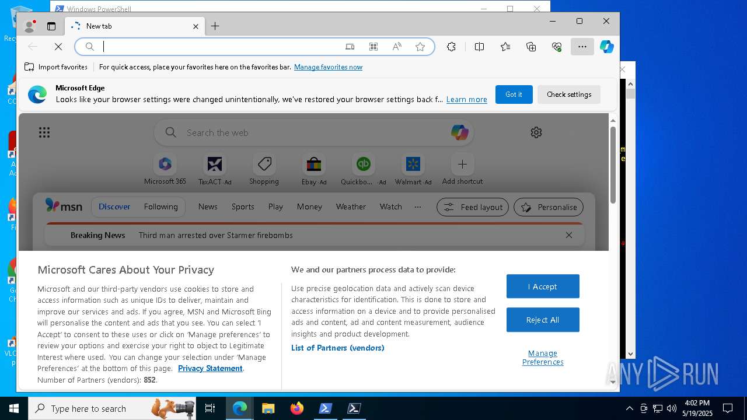This screenshot has width=747, height=420.
Task: Open Browser essentials heart icon
Action: (x=557, y=47)
